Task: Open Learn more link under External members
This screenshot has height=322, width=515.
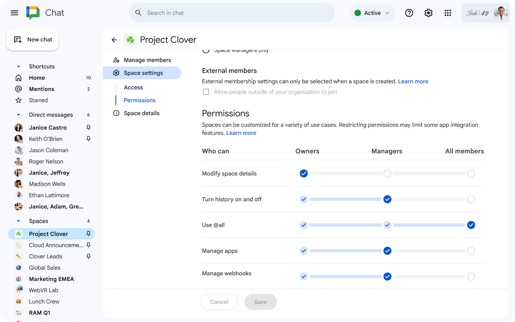Action: (x=413, y=81)
